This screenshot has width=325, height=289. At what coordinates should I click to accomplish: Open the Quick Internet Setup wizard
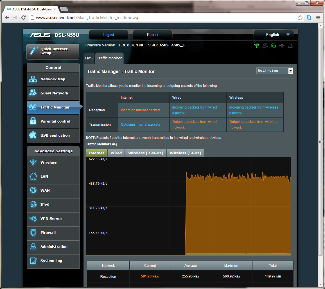pyautogui.click(x=53, y=52)
